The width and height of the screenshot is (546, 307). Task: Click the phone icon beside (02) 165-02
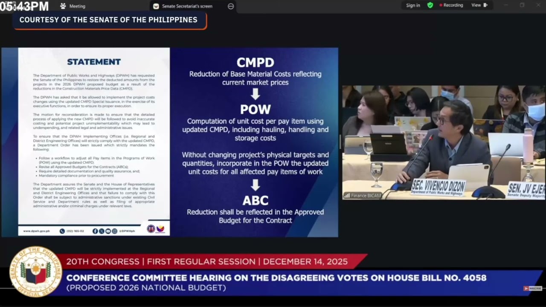pyautogui.click(x=62, y=231)
